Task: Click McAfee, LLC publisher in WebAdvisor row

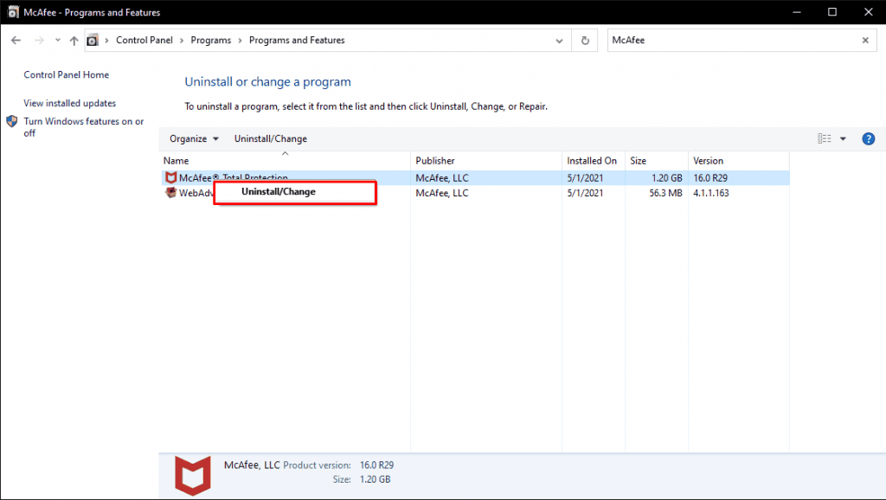Action: (x=442, y=193)
